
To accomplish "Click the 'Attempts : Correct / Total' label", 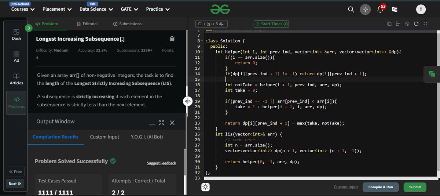I will coord(138,181).
